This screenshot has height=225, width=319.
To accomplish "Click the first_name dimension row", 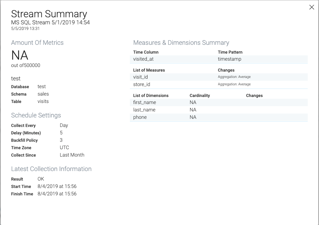I will [x=219, y=102].
